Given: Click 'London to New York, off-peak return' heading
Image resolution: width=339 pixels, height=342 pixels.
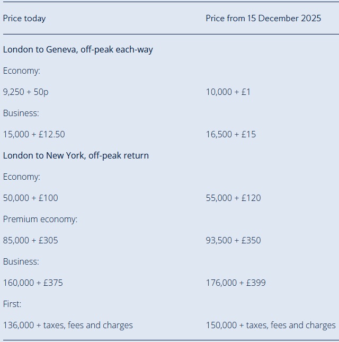Looking at the screenshot, I should 76,156.
